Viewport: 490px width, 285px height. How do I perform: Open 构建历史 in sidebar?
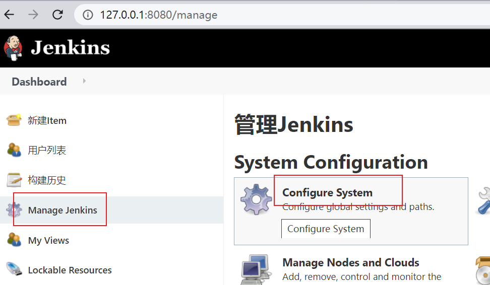(46, 180)
